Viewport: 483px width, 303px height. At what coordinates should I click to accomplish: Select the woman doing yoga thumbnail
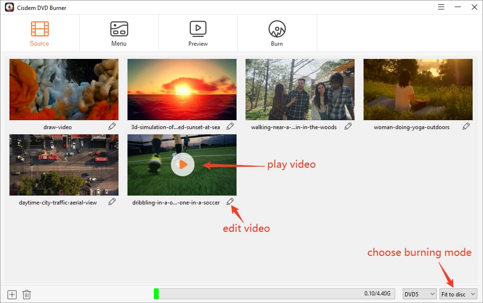pos(418,90)
